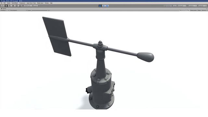This screenshot has height=117, width=208.
Task: Open the Layers dropdown
Action: point(193,6)
